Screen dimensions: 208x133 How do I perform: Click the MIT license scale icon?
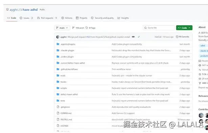click(x=200, y=65)
